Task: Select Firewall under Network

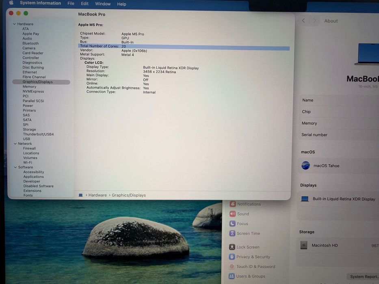Action: tap(29, 148)
